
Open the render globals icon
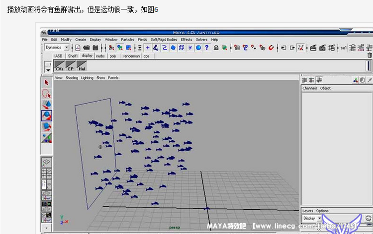(x=331, y=48)
